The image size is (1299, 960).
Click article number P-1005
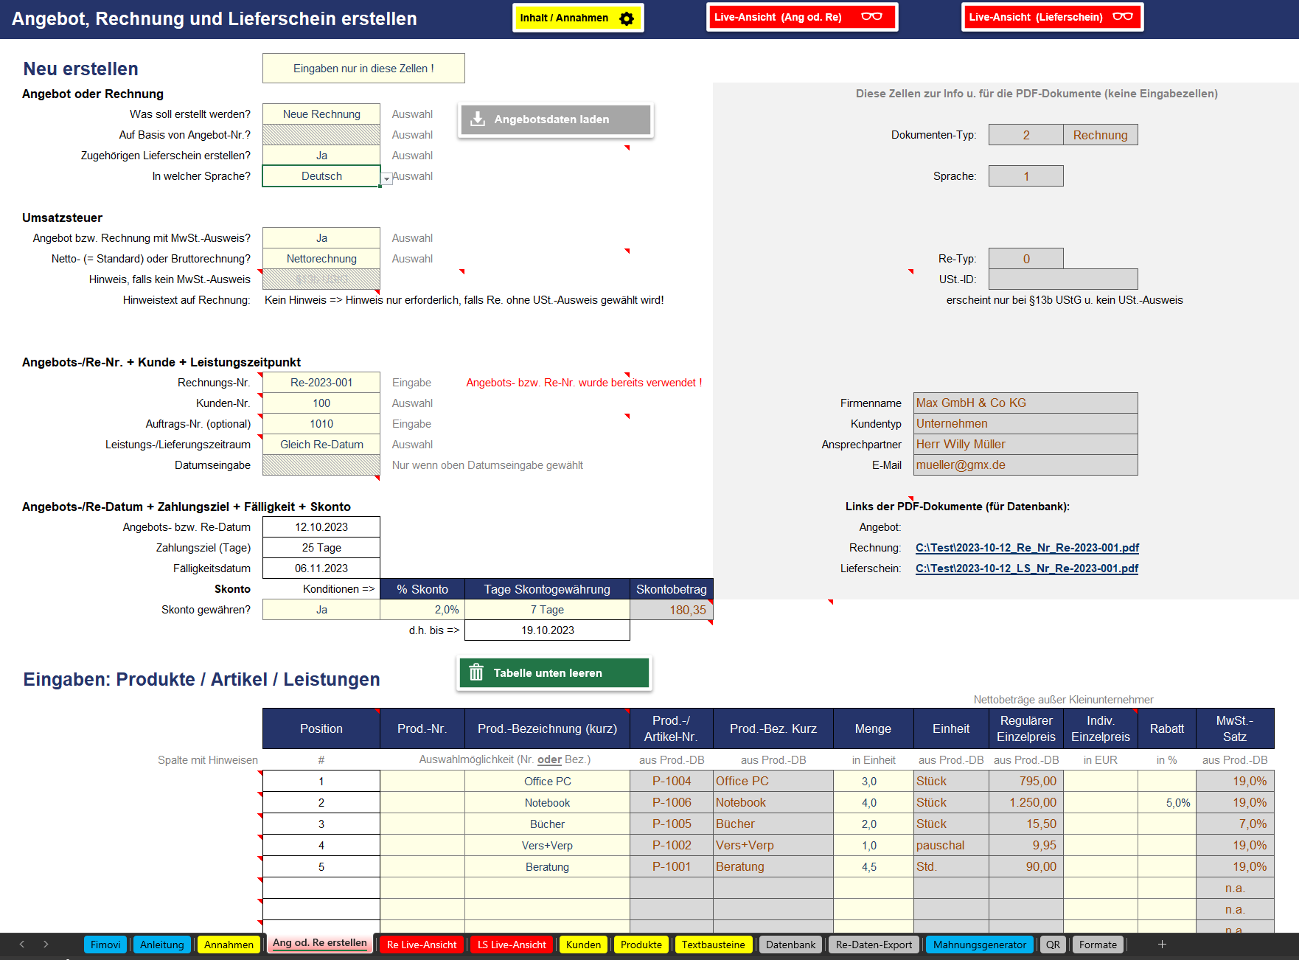coord(672,824)
